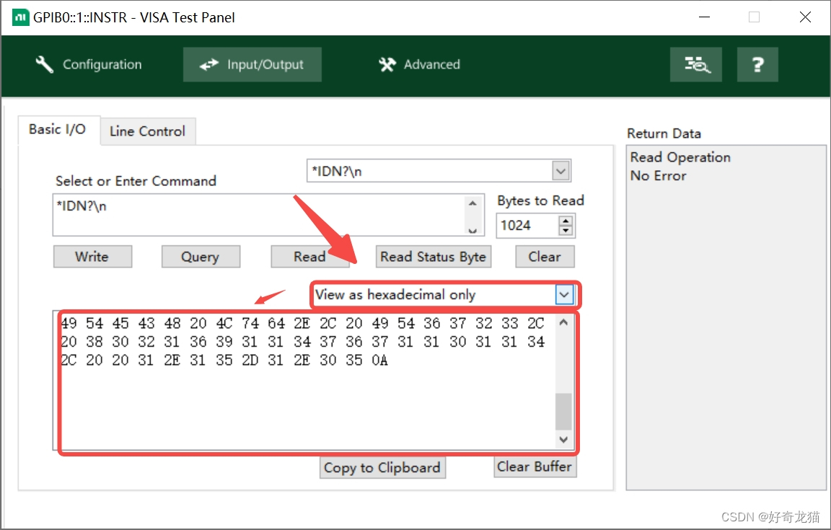Select the Basic I/O tab
The image size is (831, 530).
(58, 130)
